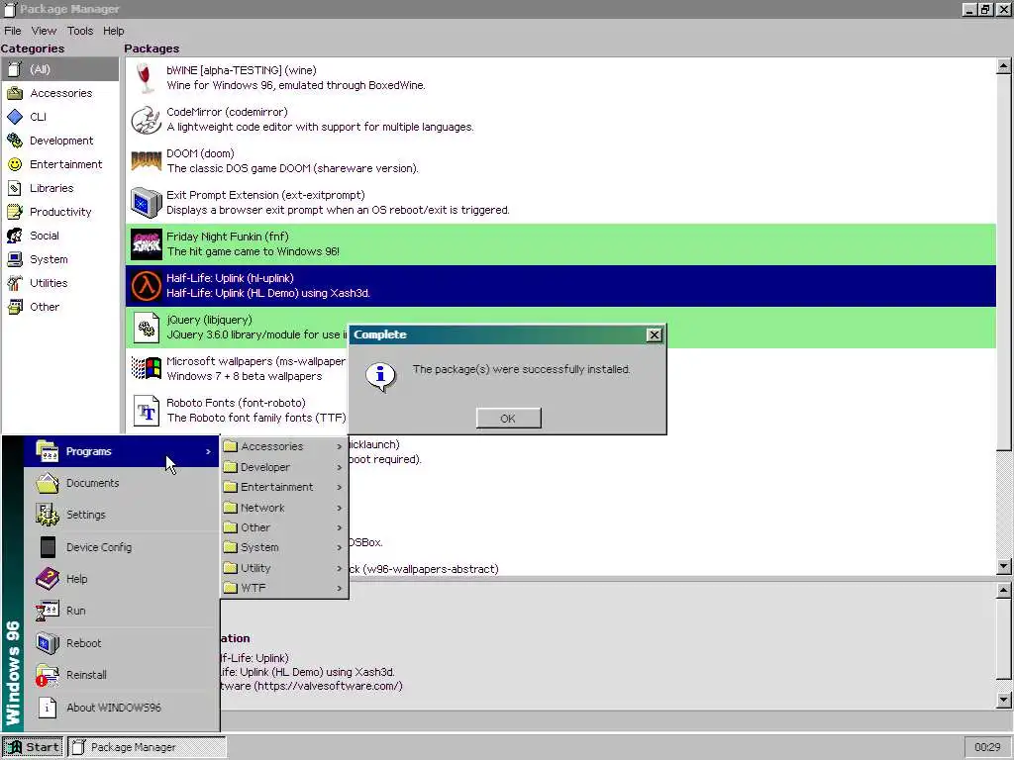Expand the Network programs folder
Image resolution: width=1014 pixels, height=760 pixels.
[x=284, y=508]
